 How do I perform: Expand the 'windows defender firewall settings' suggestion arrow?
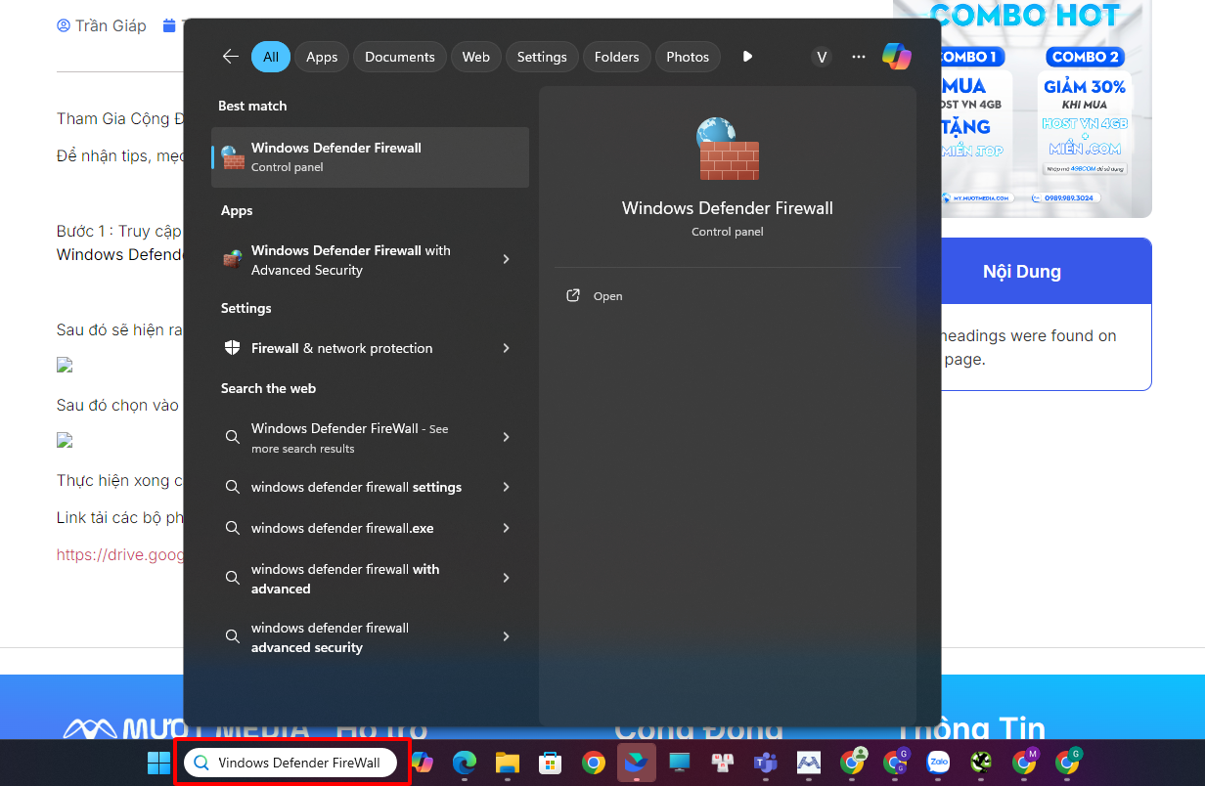coord(506,487)
